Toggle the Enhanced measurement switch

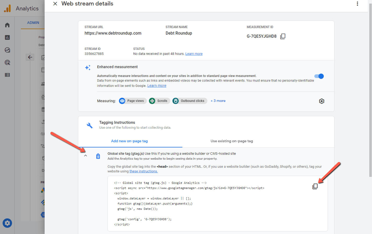pos(319,76)
